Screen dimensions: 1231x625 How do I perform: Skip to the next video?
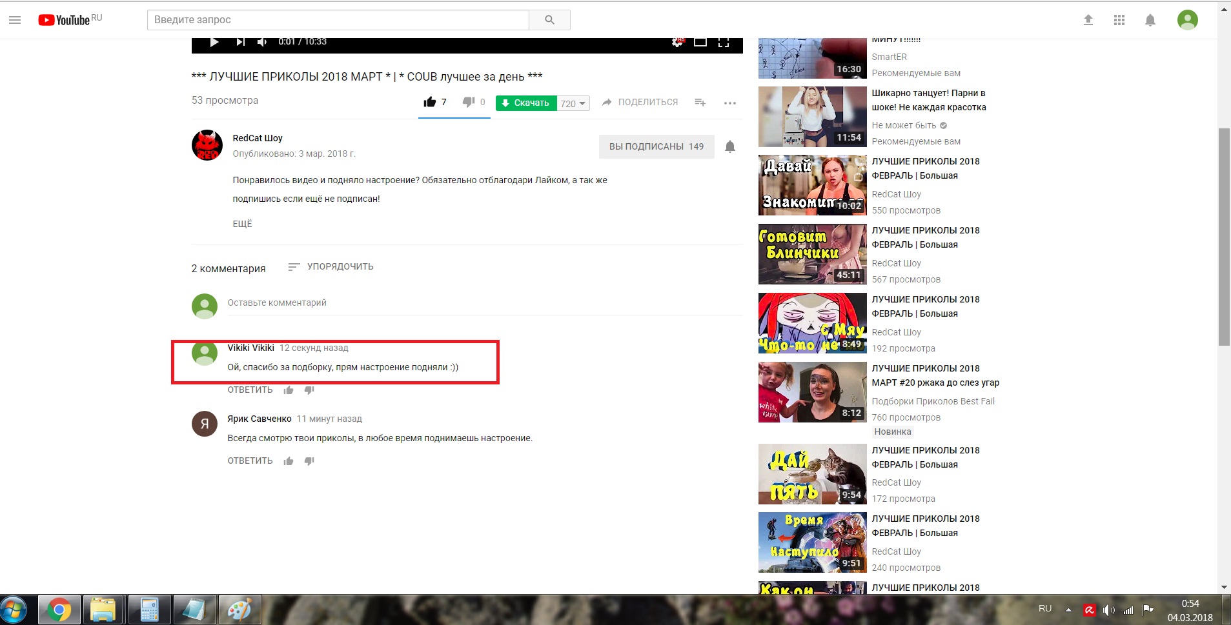[x=240, y=42]
